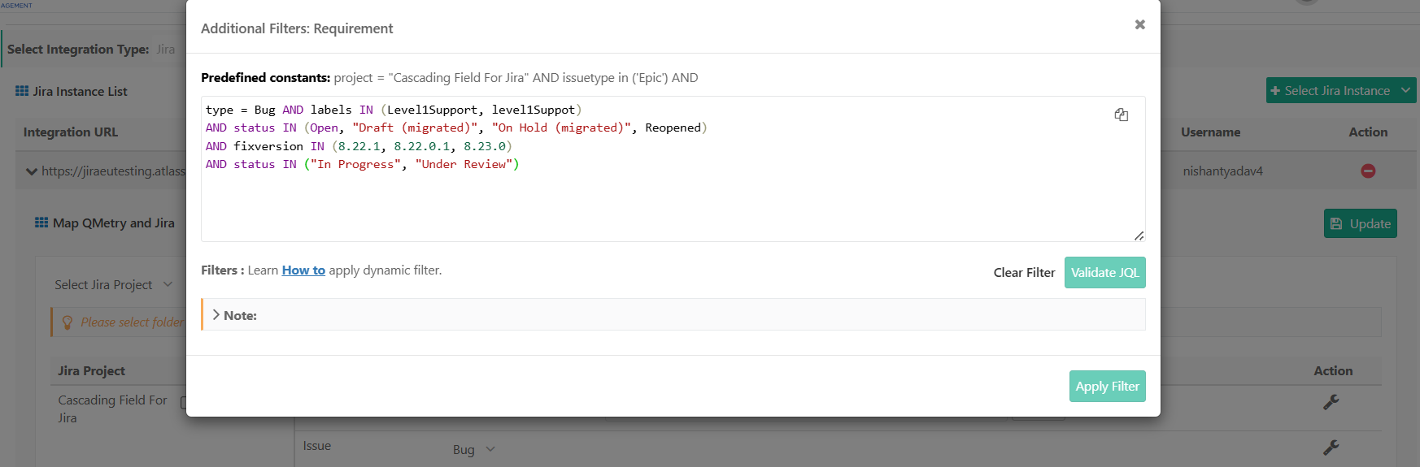The image size is (1420, 467).
Task: Open the Select Jira Project dropdown
Action: [113, 284]
